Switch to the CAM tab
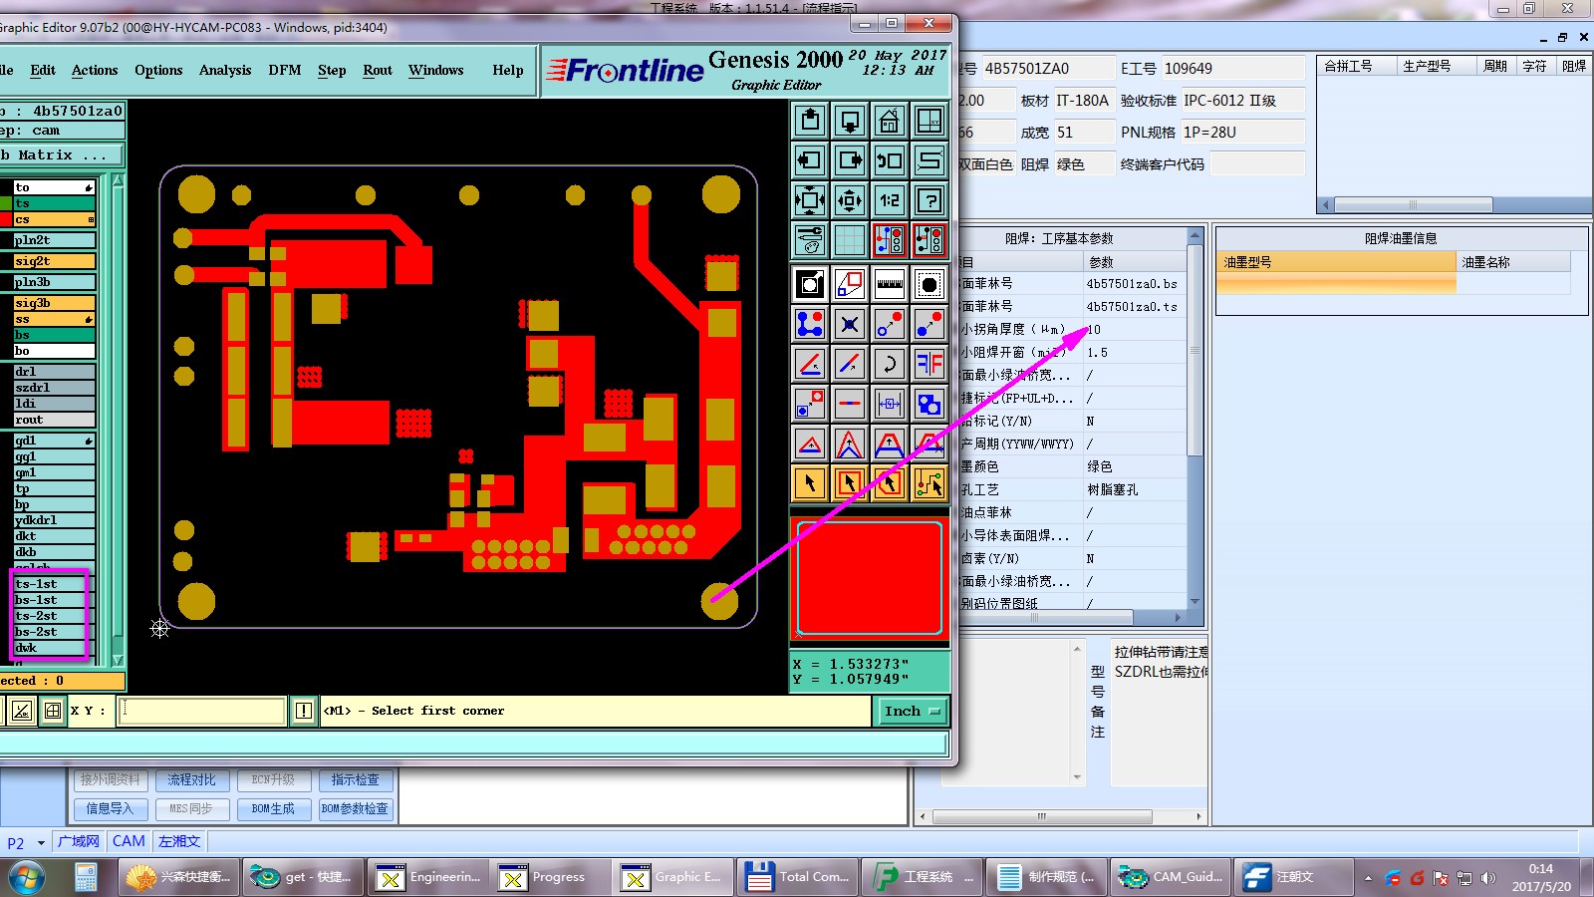 point(129,841)
